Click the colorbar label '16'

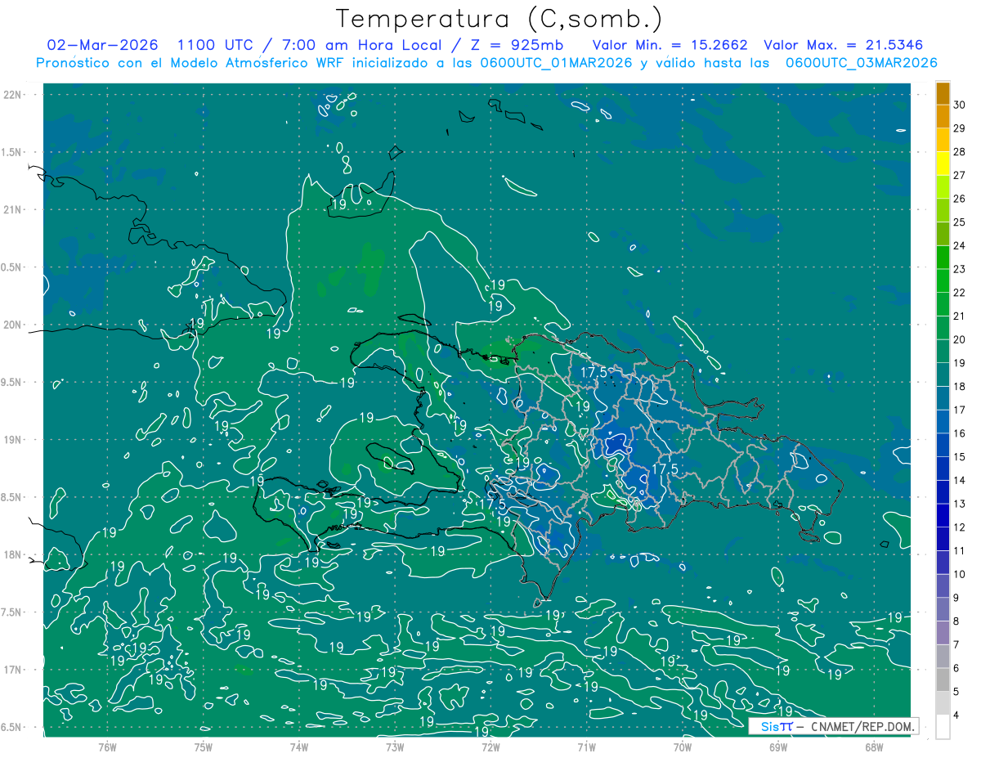pyautogui.click(x=959, y=433)
